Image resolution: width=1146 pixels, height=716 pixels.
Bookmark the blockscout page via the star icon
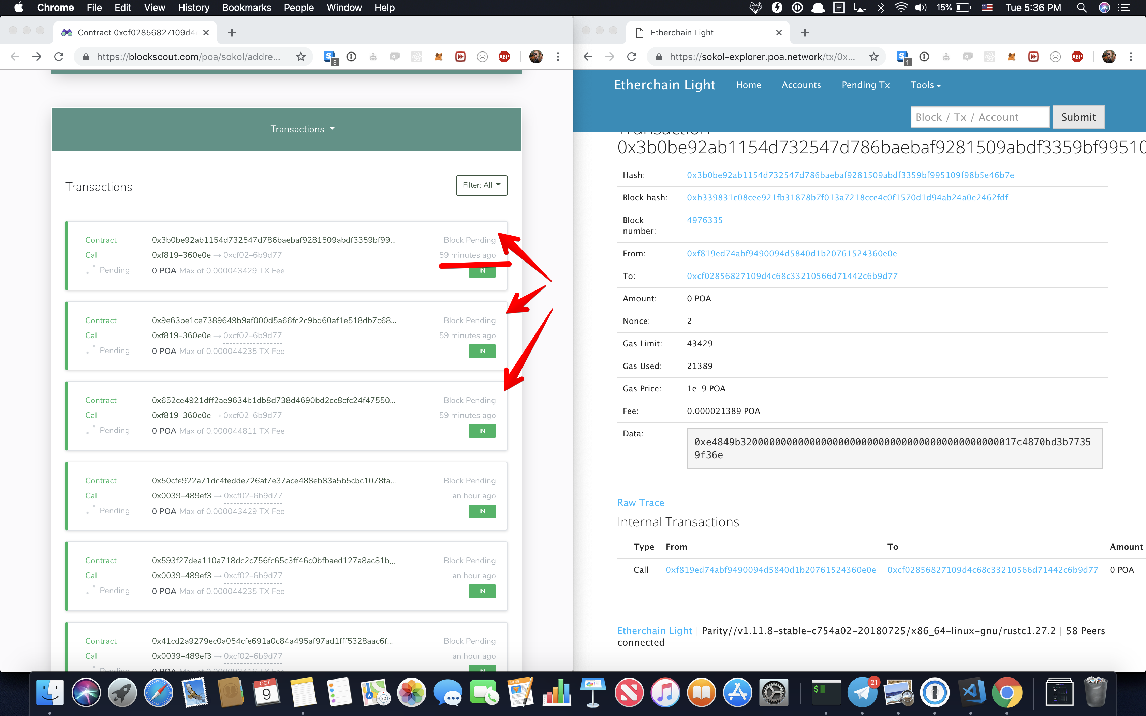pos(301,56)
